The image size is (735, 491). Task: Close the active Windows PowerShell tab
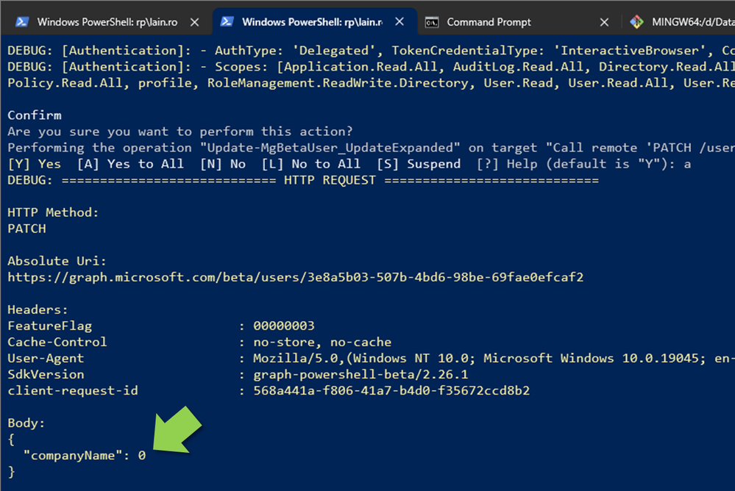point(400,22)
